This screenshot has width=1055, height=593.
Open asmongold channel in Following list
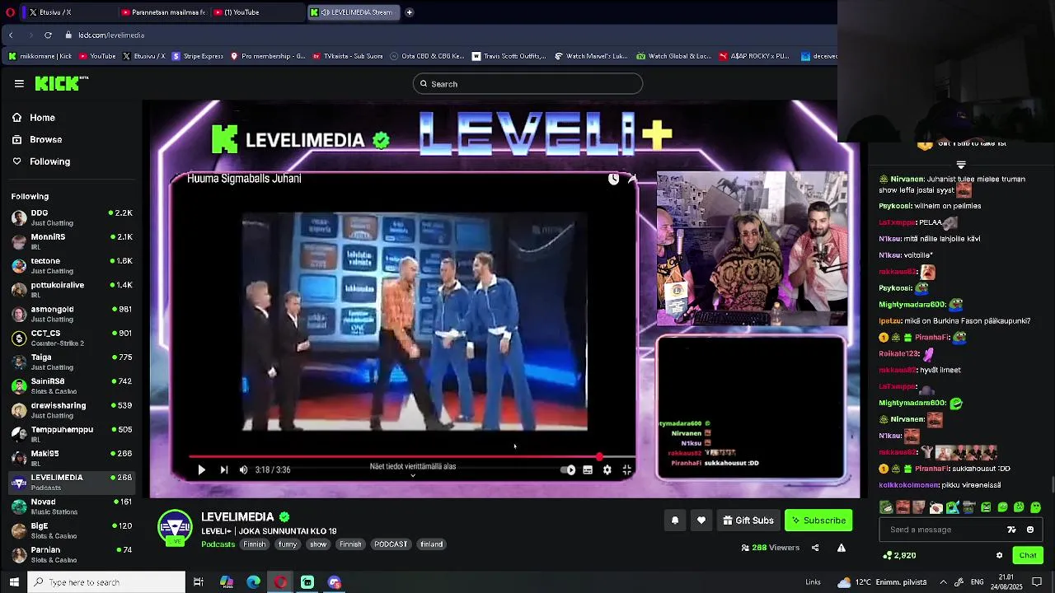pyautogui.click(x=72, y=314)
